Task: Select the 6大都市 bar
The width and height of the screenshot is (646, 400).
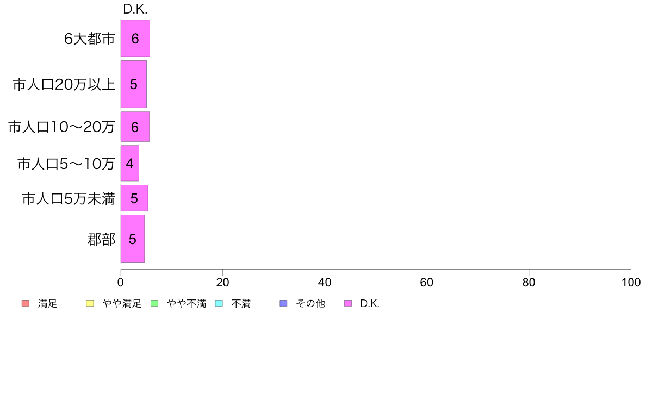Action: click(135, 38)
